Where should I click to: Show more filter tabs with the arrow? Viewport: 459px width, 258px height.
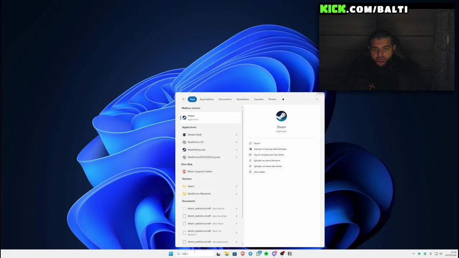(x=283, y=99)
